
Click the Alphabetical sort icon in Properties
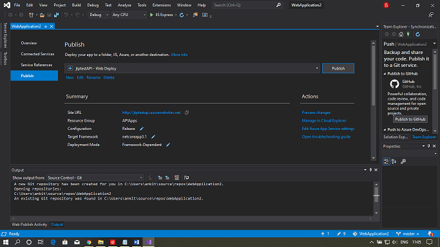[x=394, y=161]
